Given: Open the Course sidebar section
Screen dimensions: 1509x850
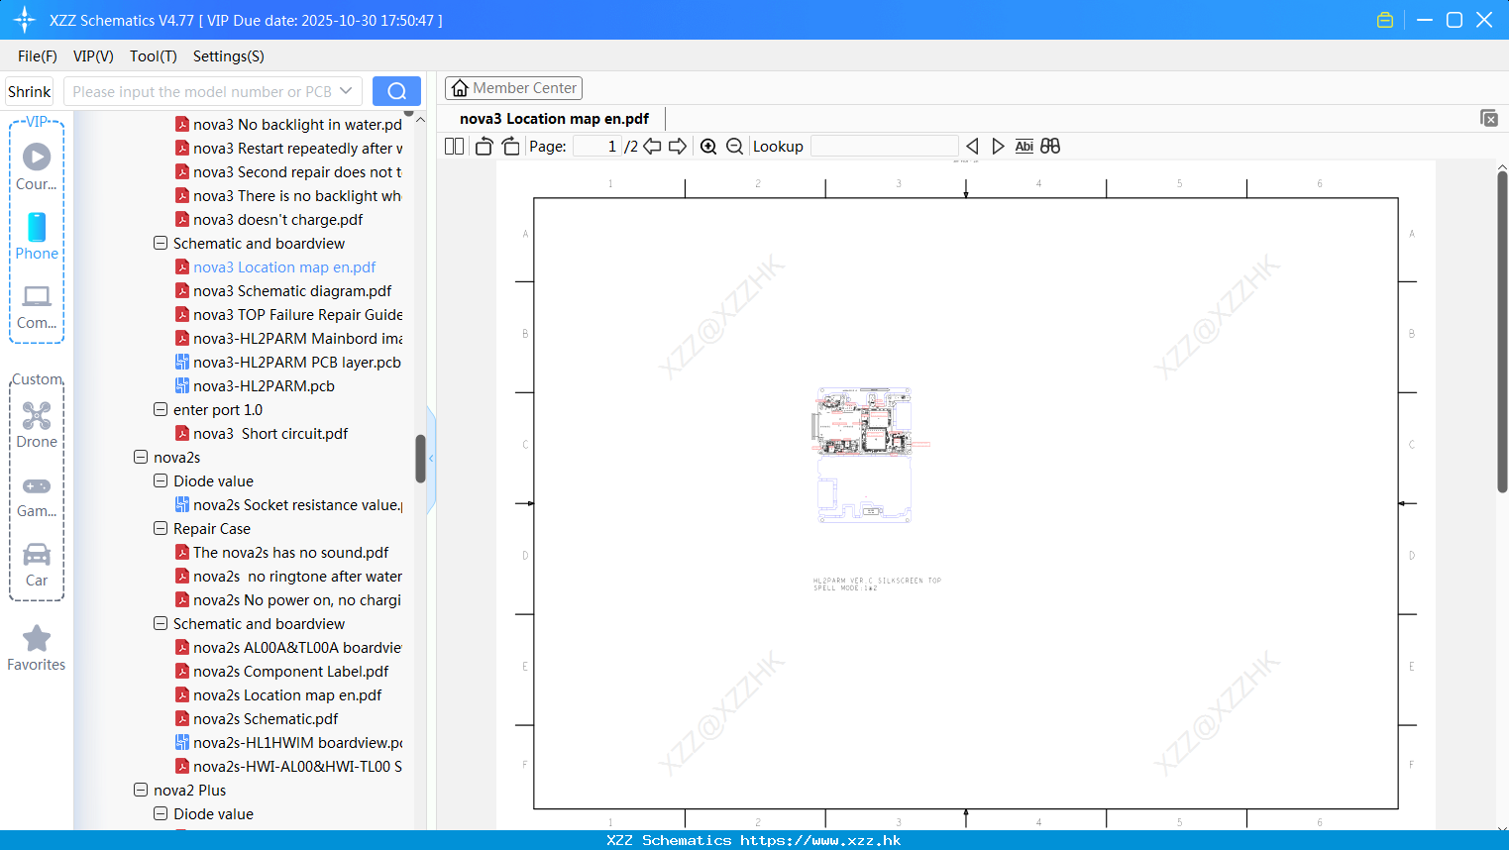Looking at the screenshot, I should coord(37,166).
